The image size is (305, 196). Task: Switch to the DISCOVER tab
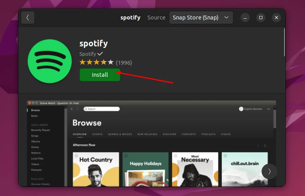(x=169, y=134)
